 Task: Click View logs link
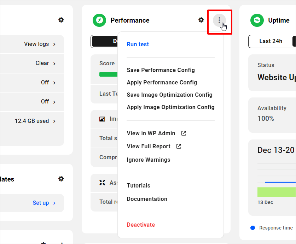point(36,44)
